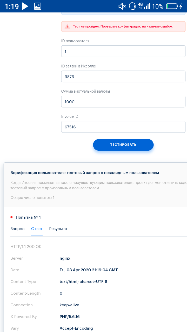187x332 pixels.
Task: Tap the 4G signal strength icon
Action: click(144, 6)
